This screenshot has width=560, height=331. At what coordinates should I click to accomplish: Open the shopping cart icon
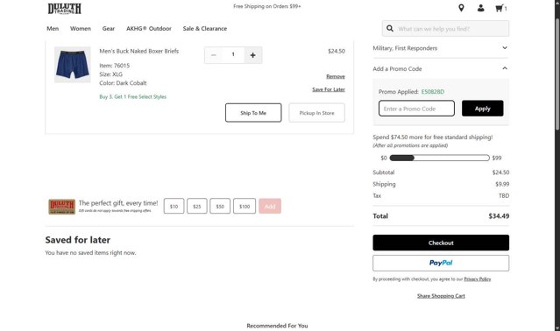pos(500,8)
